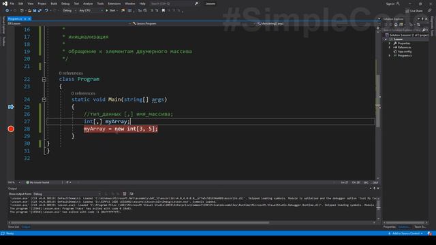
Task: Click the Visual Studio logo icon
Action: tap(5, 3)
